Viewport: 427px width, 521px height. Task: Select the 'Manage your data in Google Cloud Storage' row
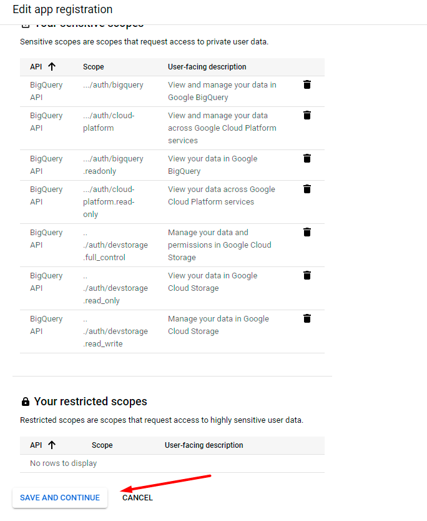point(218,325)
